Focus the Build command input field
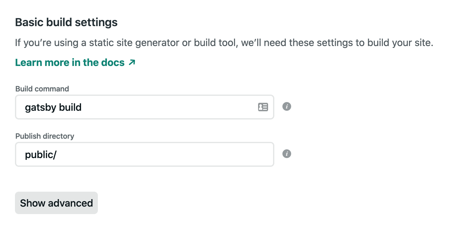Viewport: 452px width, 229px height. point(145,107)
